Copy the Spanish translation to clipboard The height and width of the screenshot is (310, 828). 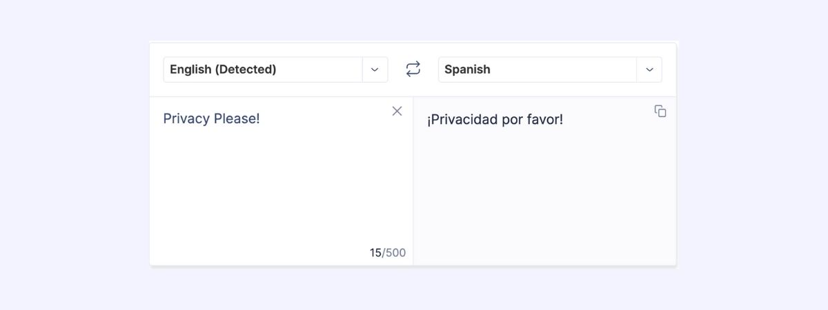pos(660,111)
